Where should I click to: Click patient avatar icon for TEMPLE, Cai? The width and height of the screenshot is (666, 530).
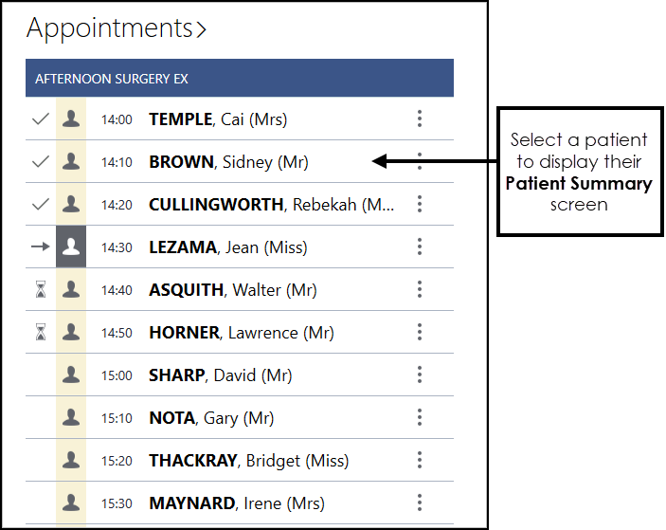(70, 119)
